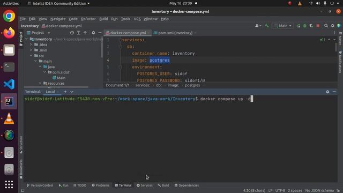Select the Local terminal tab
The image size is (343, 193).
point(50,92)
